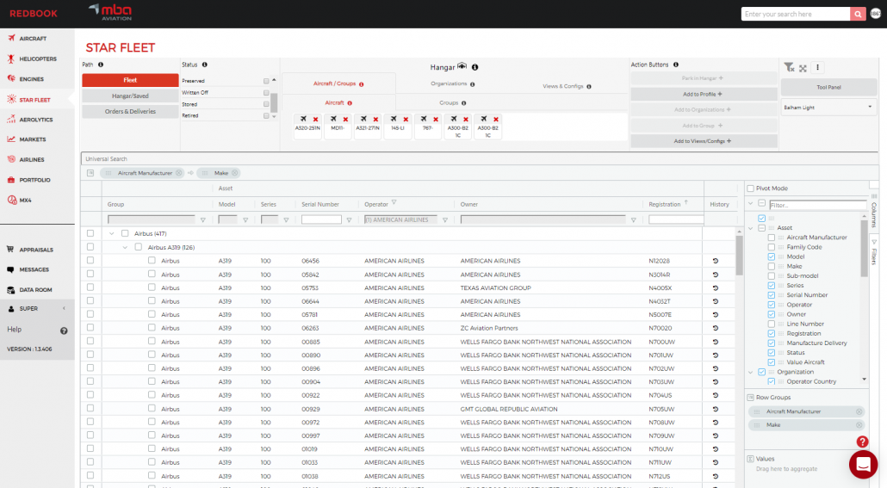Select the Groups sub-tab

(x=452, y=103)
